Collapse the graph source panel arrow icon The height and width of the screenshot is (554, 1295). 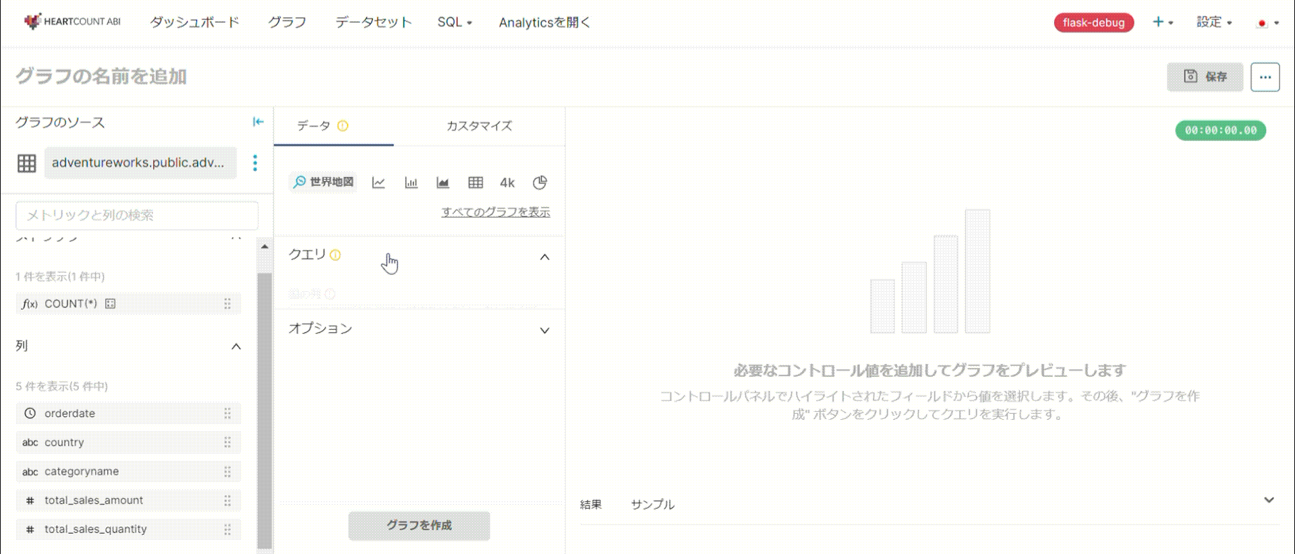(258, 122)
